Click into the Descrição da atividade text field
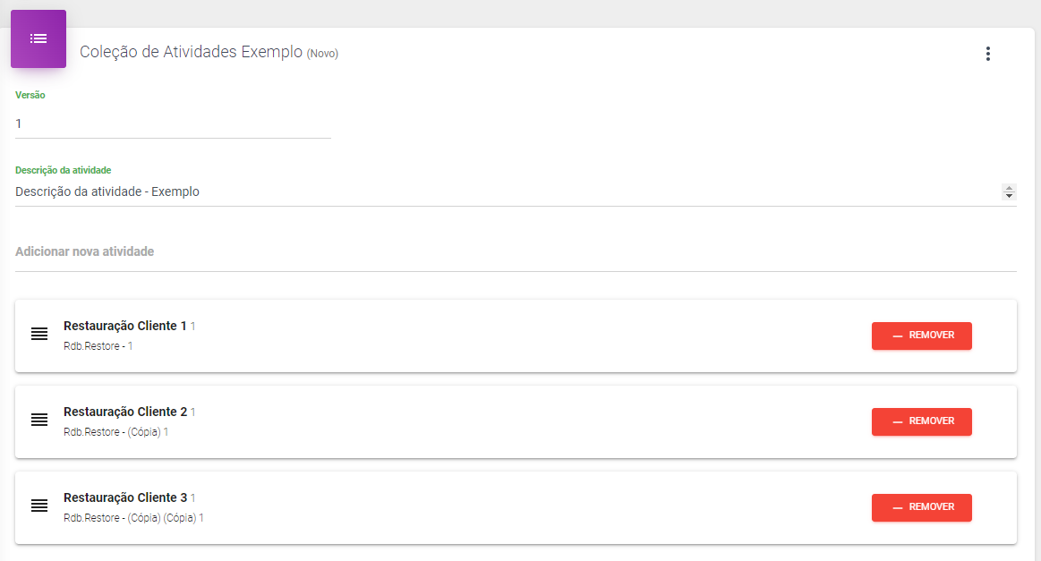The width and height of the screenshot is (1041, 561). (501, 191)
